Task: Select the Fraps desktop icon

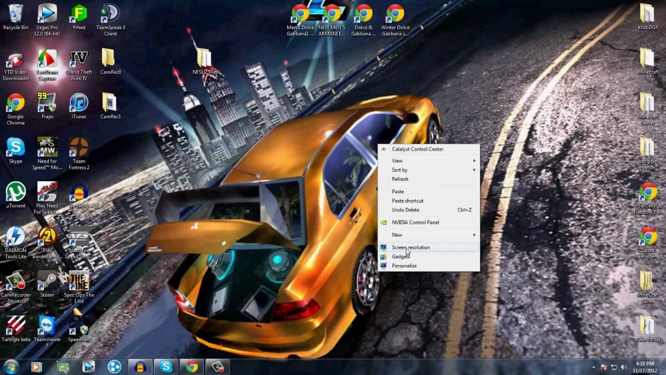Action: pyautogui.click(x=47, y=107)
